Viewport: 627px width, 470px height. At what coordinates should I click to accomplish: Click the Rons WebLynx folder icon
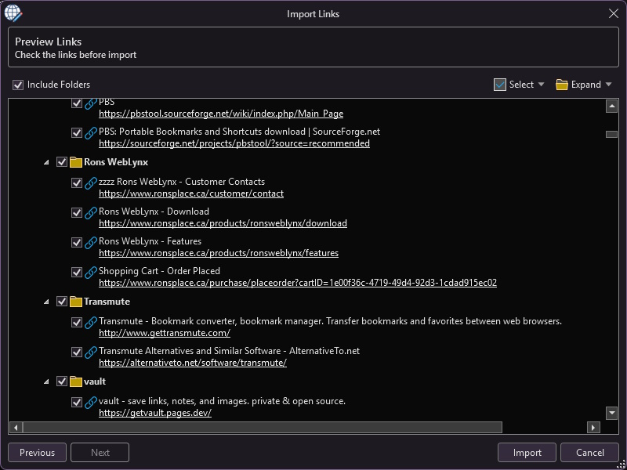(75, 162)
